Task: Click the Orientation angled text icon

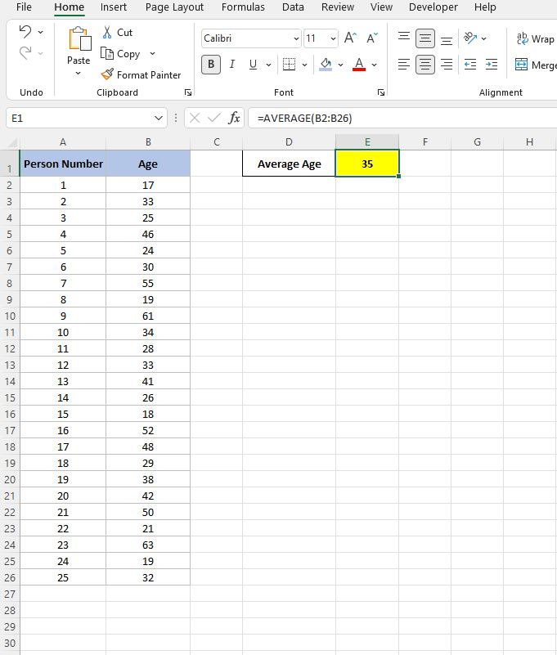Action: tap(470, 38)
